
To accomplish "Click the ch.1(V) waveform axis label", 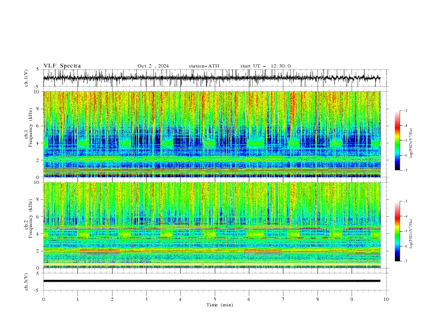I will [26, 78].
